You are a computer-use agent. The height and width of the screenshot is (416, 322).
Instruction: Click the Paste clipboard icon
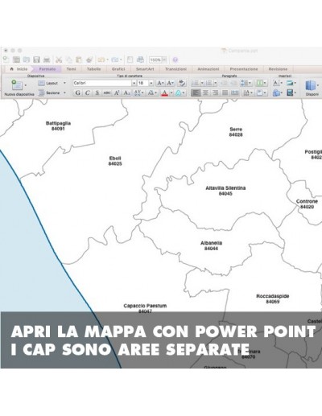[x=79, y=60]
